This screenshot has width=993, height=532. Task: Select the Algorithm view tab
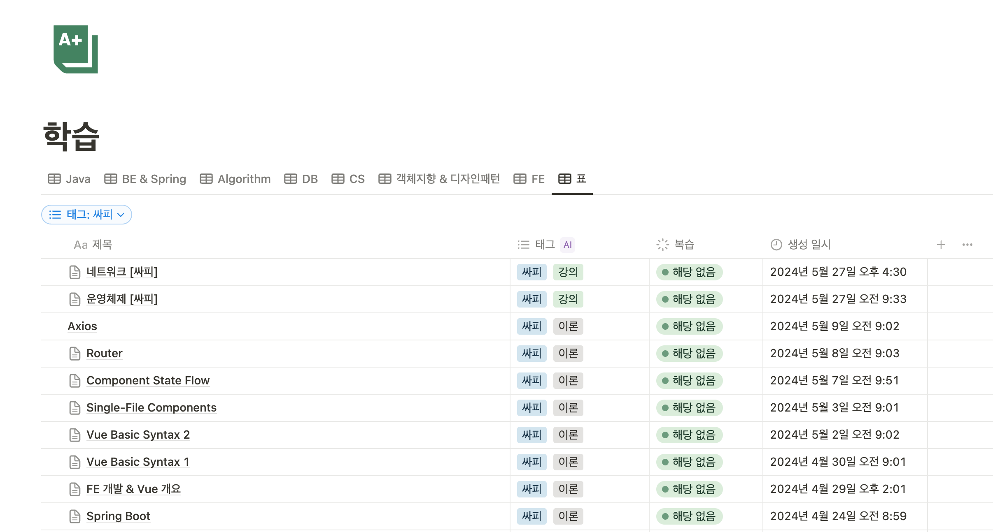tap(235, 179)
